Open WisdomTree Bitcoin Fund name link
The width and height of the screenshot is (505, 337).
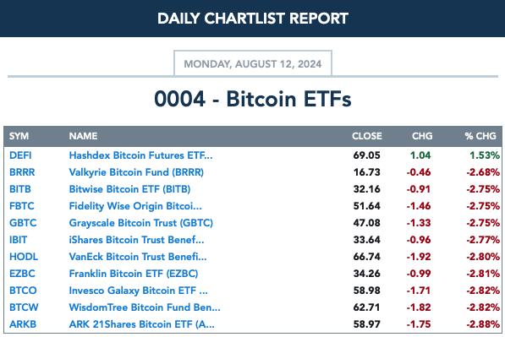(x=145, y=307)
